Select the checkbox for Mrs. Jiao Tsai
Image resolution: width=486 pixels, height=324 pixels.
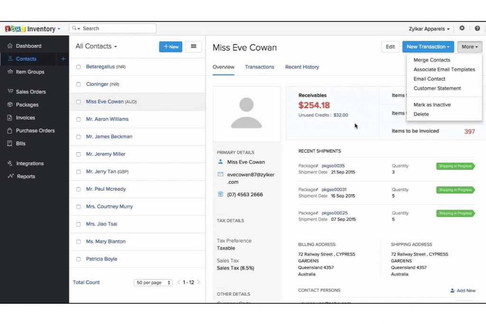[78, 224]
